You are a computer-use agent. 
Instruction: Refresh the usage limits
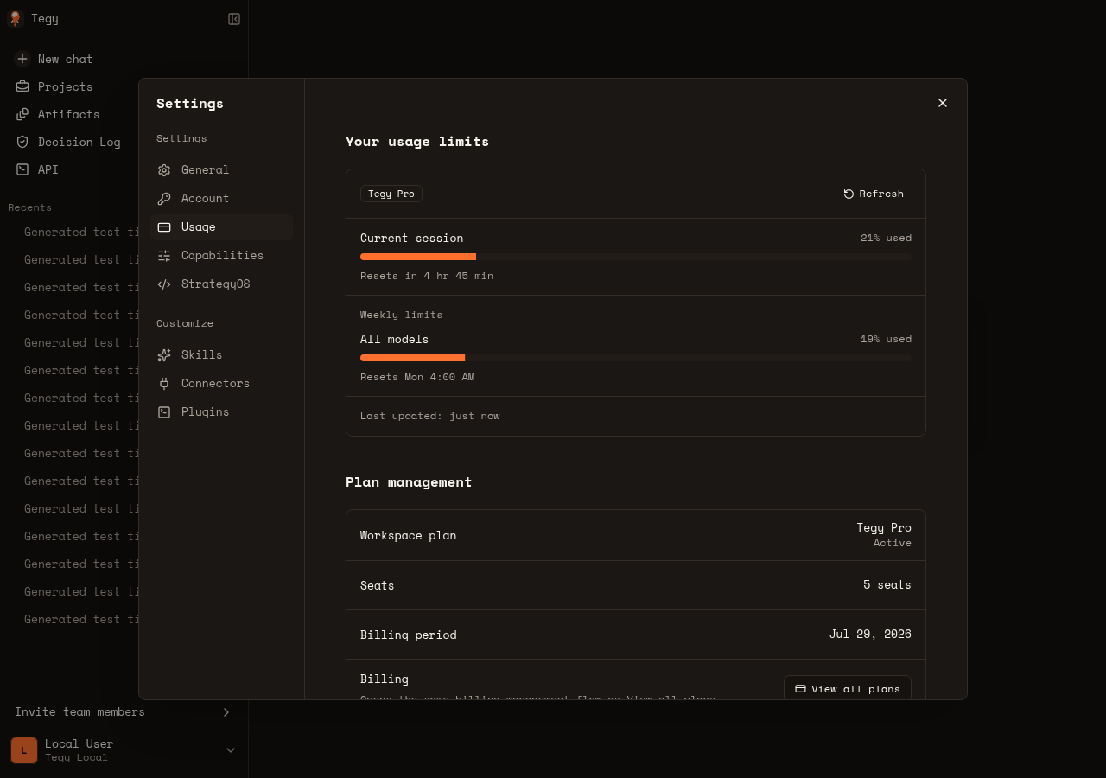click(x=874, y=194)
